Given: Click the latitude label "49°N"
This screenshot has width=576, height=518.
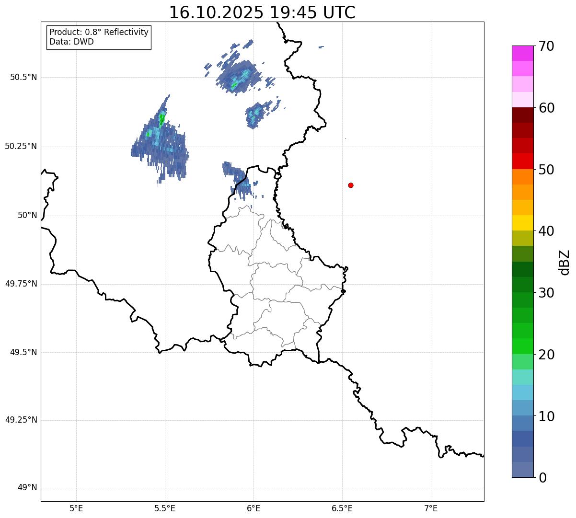Looking at the screenshot, I should click(x=27, y=488).
